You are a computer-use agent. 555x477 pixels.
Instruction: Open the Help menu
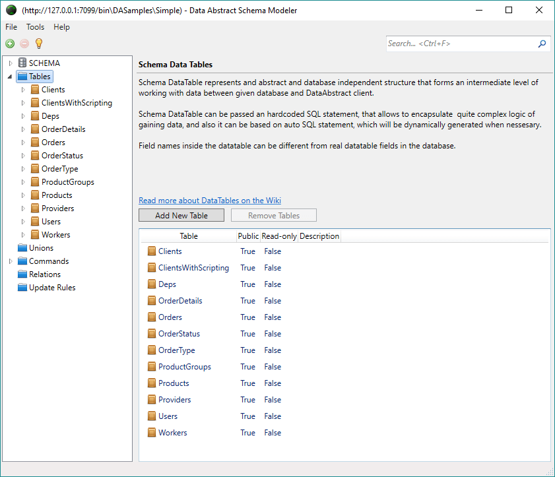[x=61, y=27]
